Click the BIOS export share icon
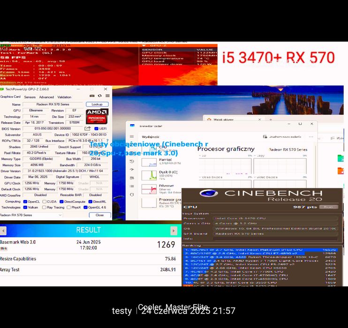This screenshot has height=328, width=348. point(87,128)
